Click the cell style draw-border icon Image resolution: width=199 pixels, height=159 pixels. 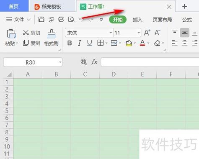pos(114,43)
